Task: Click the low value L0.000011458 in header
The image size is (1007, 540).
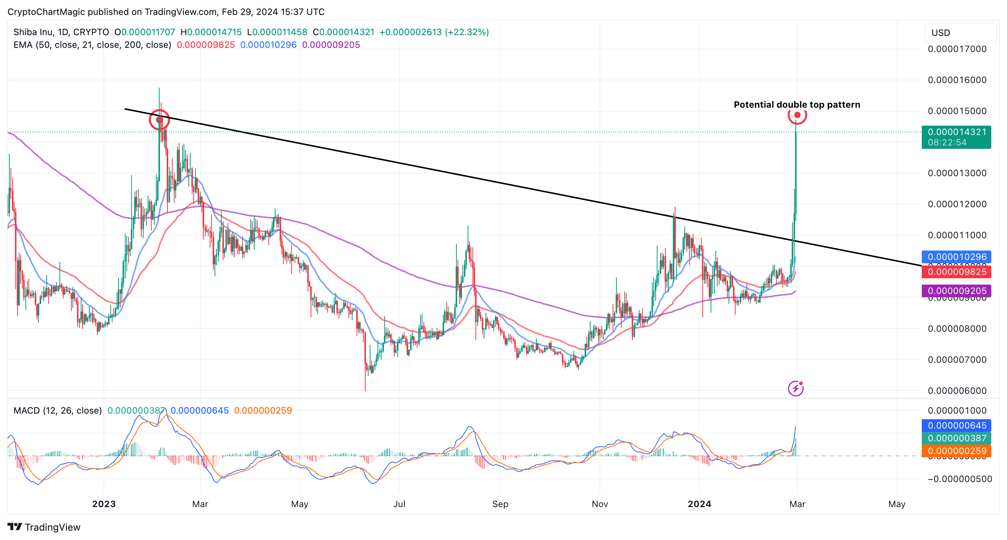Action: 277,32
